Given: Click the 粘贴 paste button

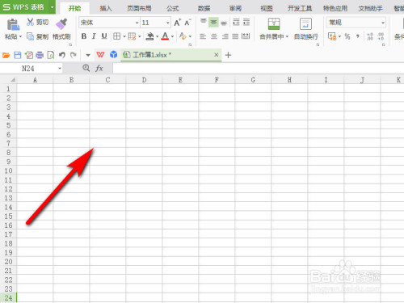Looking at the screenshot, I should pyautogui.click(x=13, y=30).
